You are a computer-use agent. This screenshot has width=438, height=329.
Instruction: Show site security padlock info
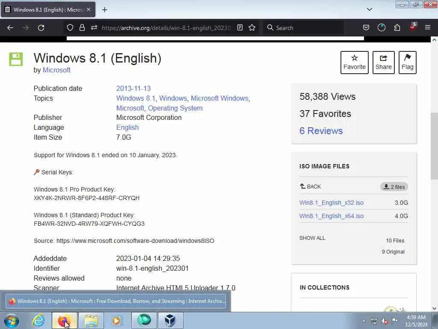tap(82, 27)
